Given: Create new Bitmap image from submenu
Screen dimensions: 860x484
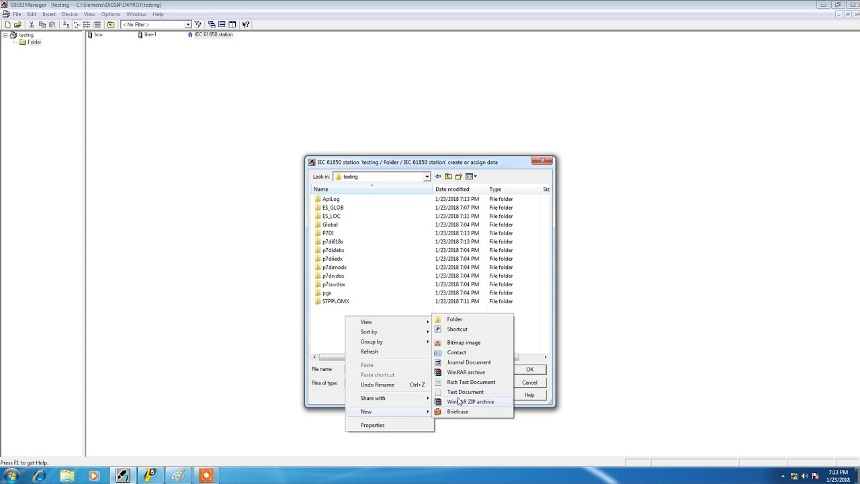Looking at the screenshot, I should click(x=472, y=343).
